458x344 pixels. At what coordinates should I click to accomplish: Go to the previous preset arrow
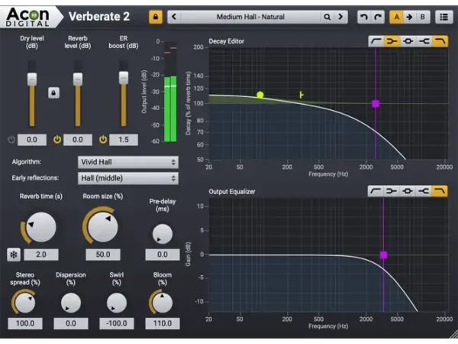(174, 17)
